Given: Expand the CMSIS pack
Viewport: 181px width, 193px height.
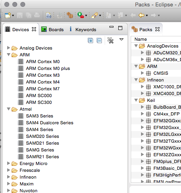Looking at the screenshot, I should pos(142,73).
